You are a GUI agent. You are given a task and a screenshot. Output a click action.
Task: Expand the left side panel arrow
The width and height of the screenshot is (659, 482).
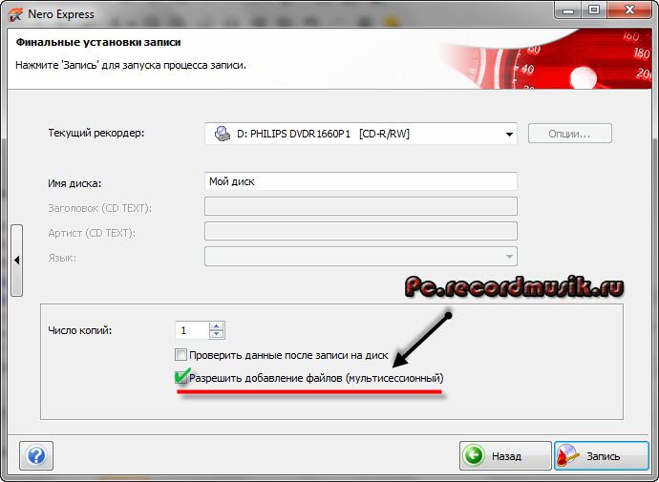pos(17,261)
